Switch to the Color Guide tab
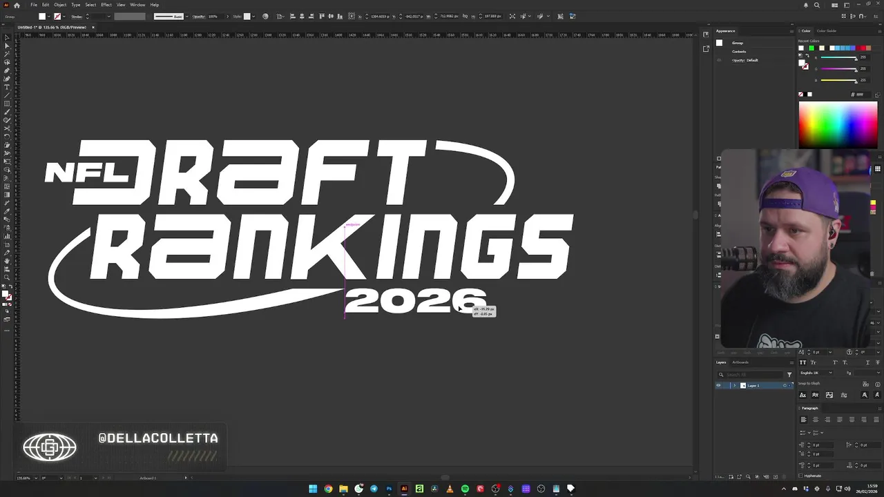Image resolution: width=884 pixels, height=497 pixels. pos(827,31)
